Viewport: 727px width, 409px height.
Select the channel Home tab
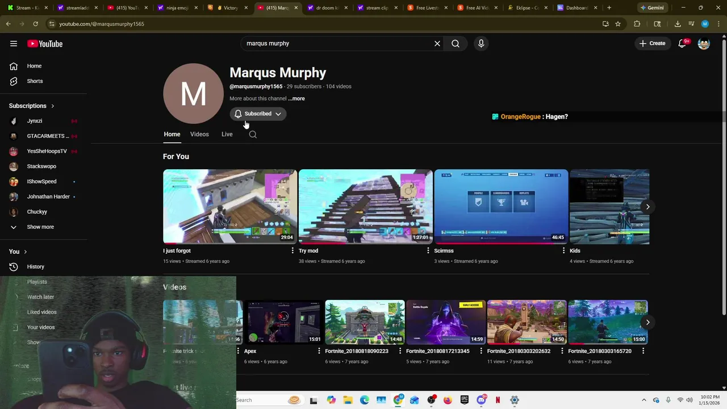point(172,135)
